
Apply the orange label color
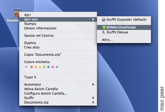point(36,67)
